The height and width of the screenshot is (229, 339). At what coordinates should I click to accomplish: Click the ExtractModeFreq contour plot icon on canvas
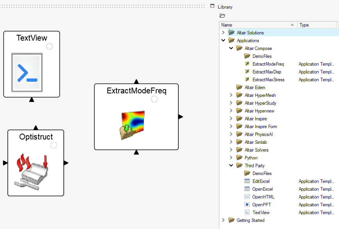point(132,125)
